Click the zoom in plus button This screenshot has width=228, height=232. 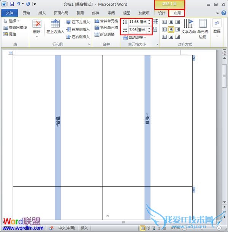coord(219,228)
